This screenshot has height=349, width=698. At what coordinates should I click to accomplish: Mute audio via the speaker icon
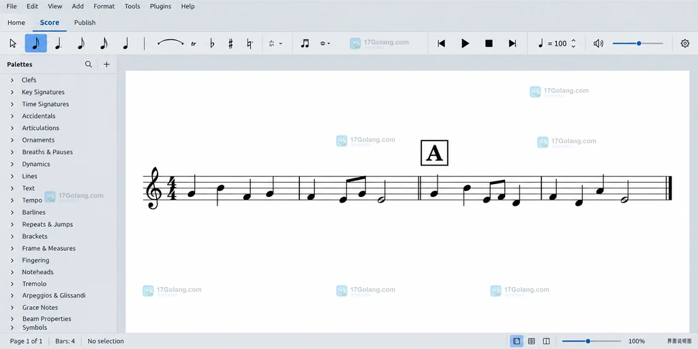tap(598, 43)
